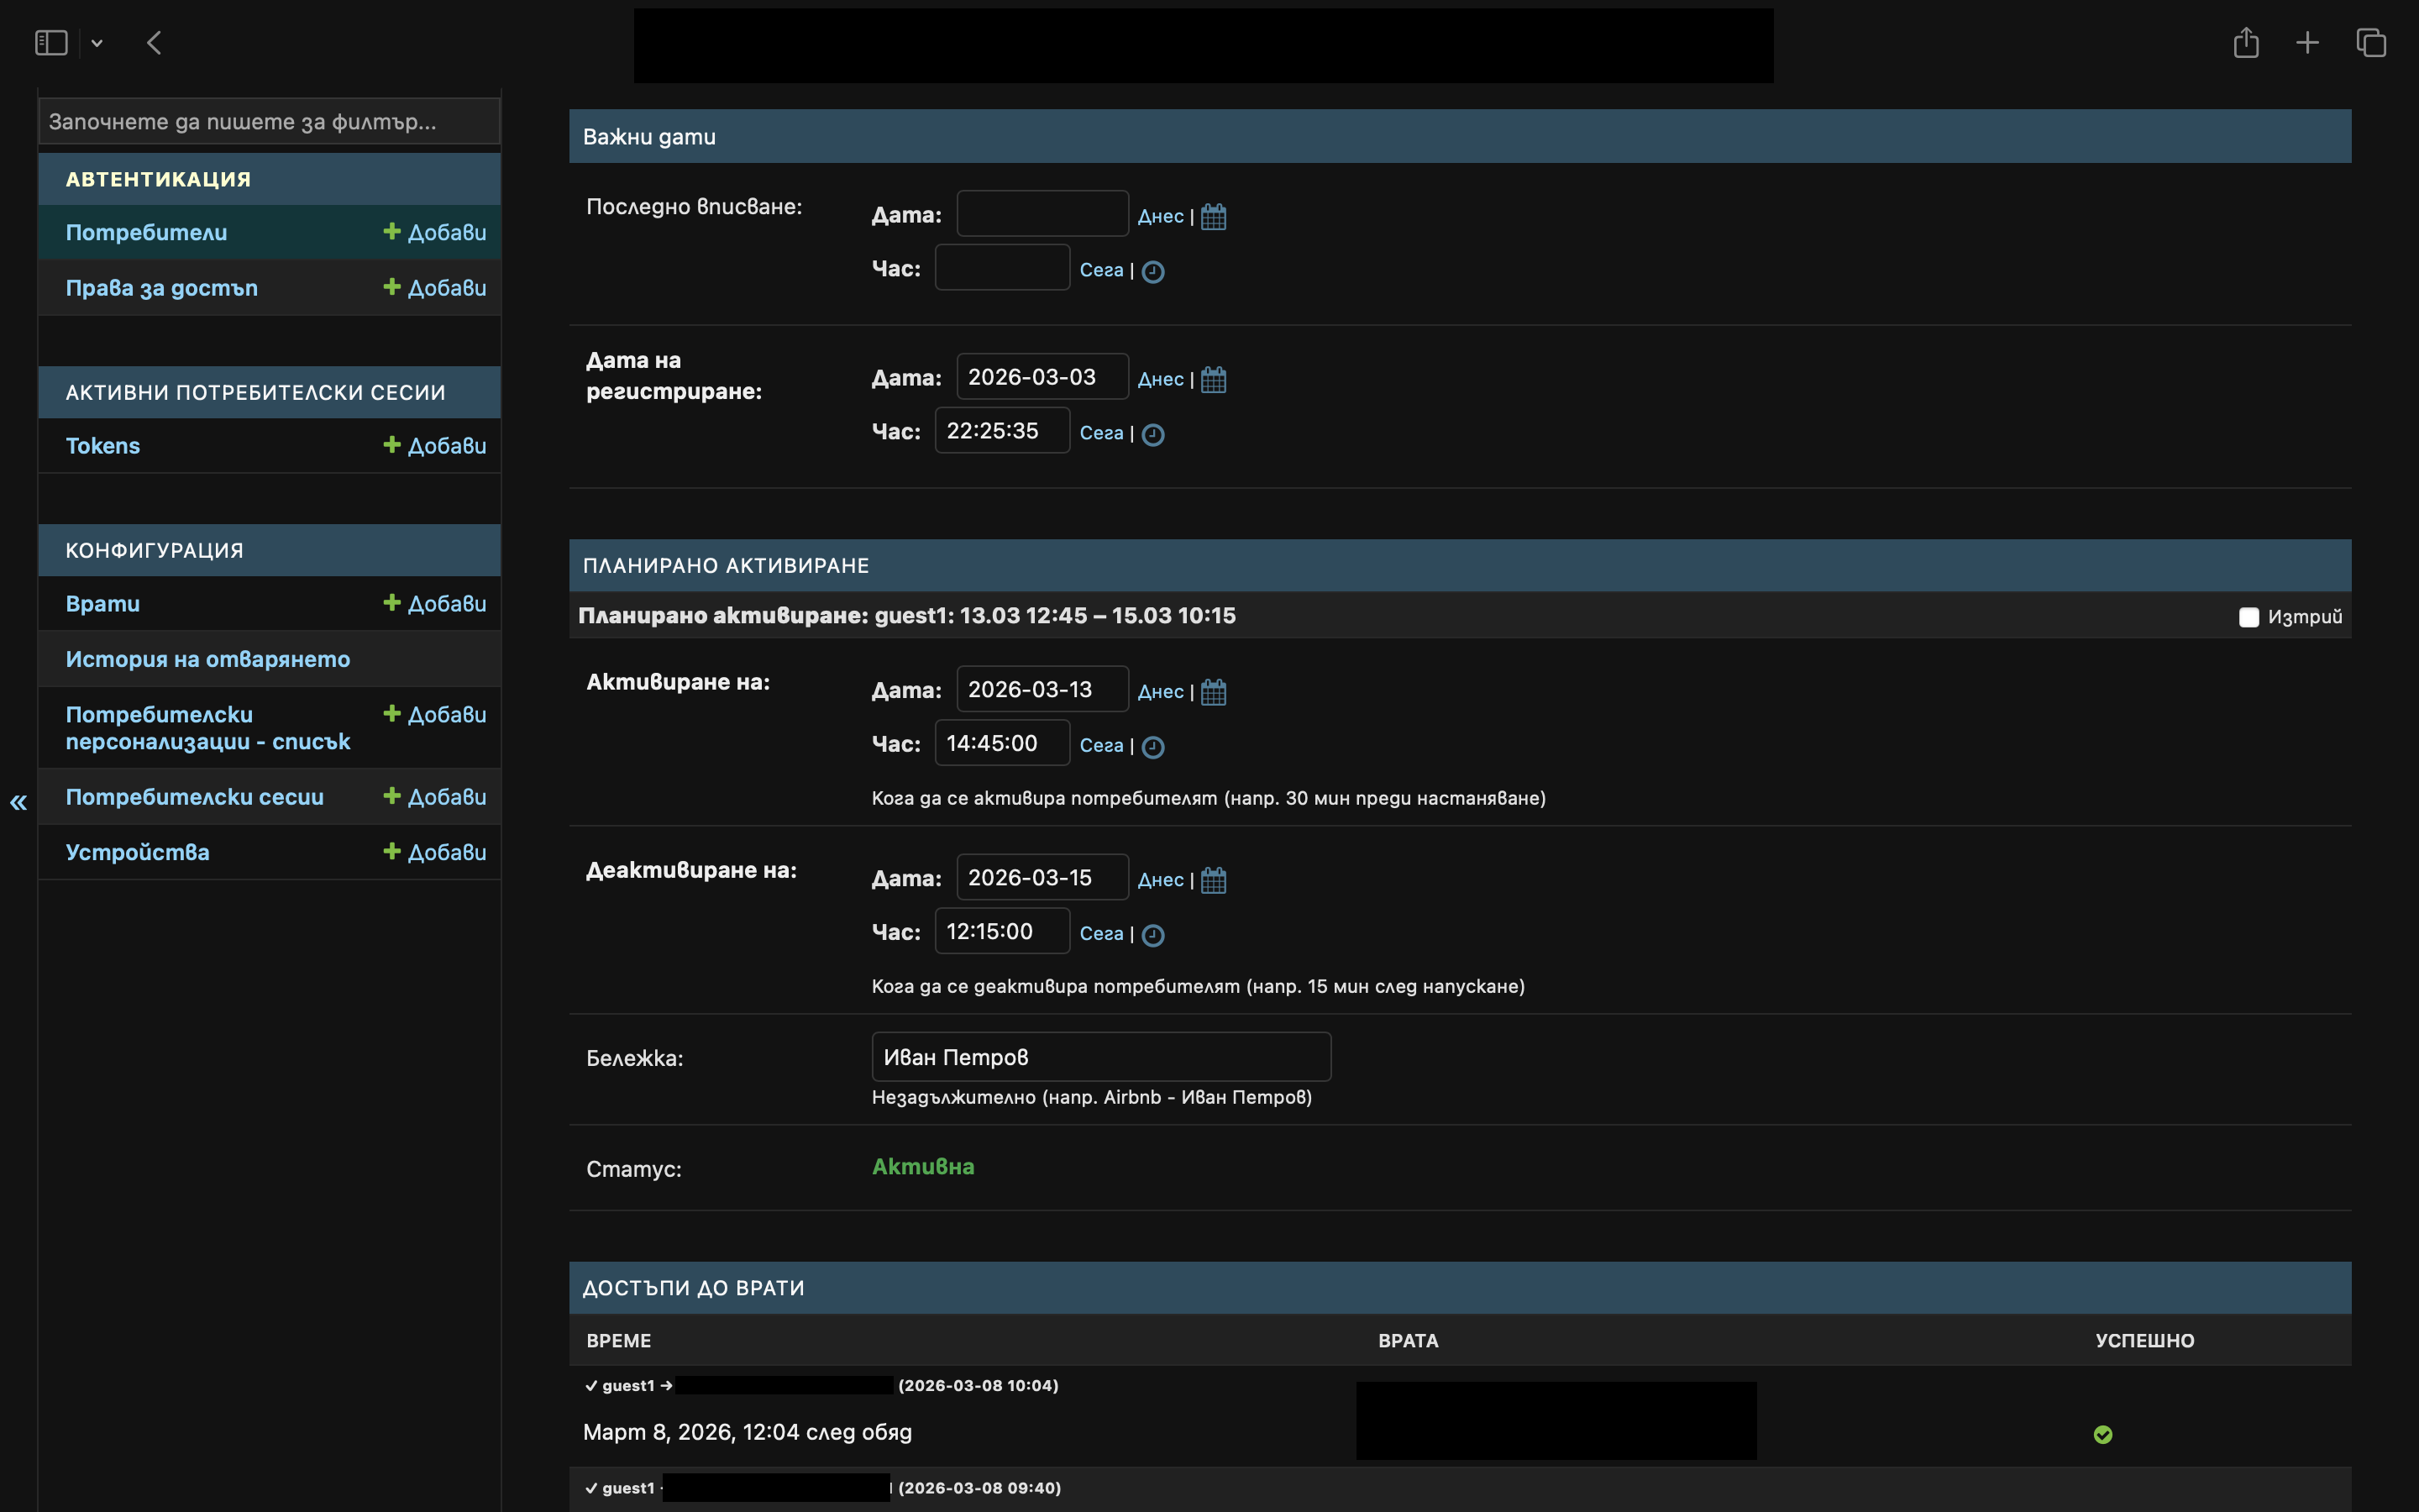Viewport: 2419px width, 1512px height.
Task: Click Днес link for deactivation date
Action: click(x=1159, y=880)
